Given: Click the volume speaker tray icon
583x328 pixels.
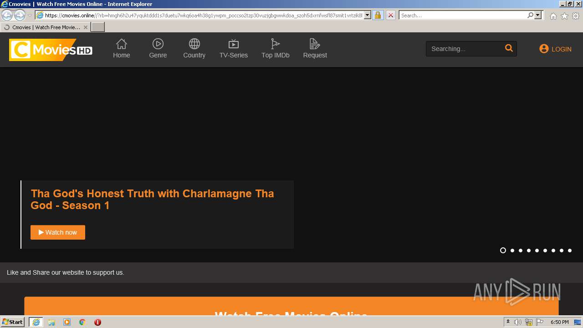Looking at the screenshot, I should click(518, 322).
